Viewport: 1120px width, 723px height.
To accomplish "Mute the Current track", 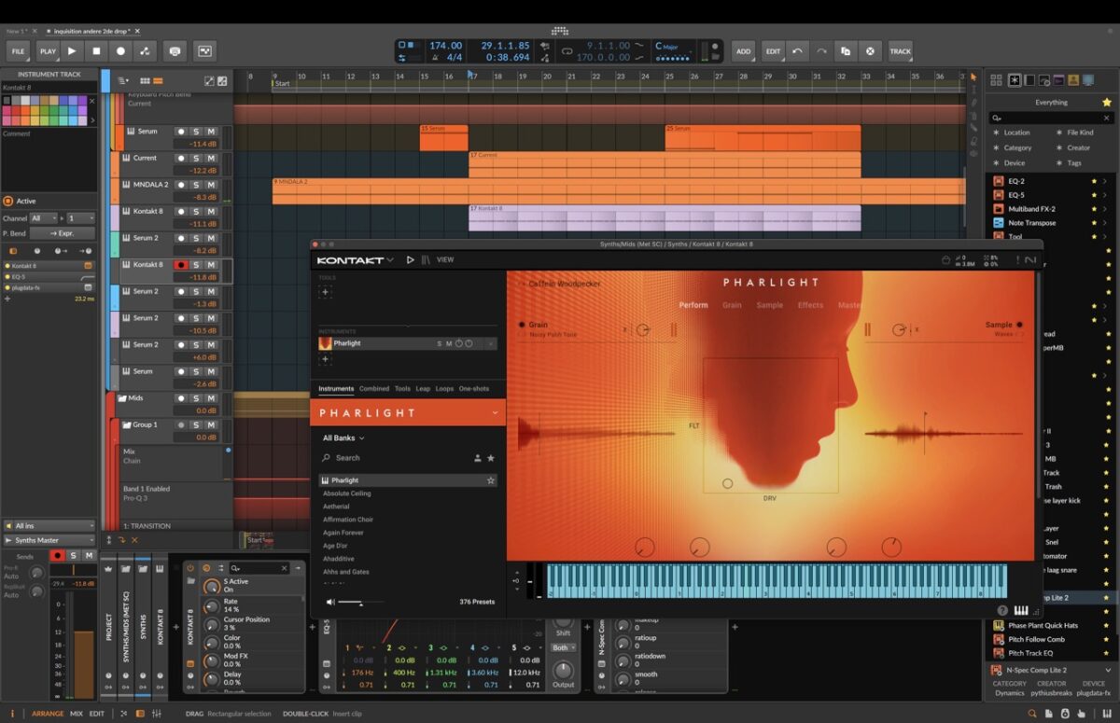I will point(211,159).
